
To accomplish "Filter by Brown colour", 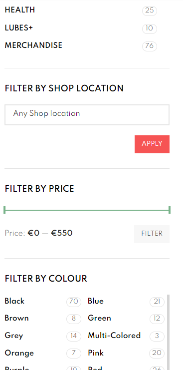I will click(17, 319).
